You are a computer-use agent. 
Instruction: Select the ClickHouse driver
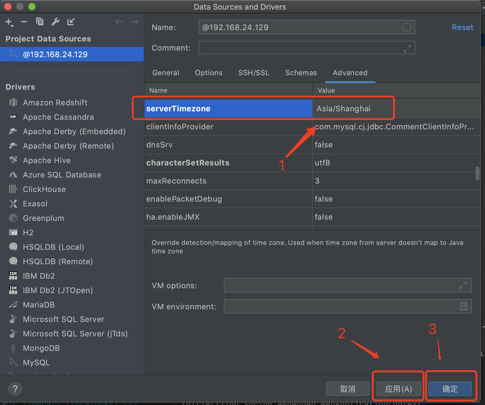[72, 189]
